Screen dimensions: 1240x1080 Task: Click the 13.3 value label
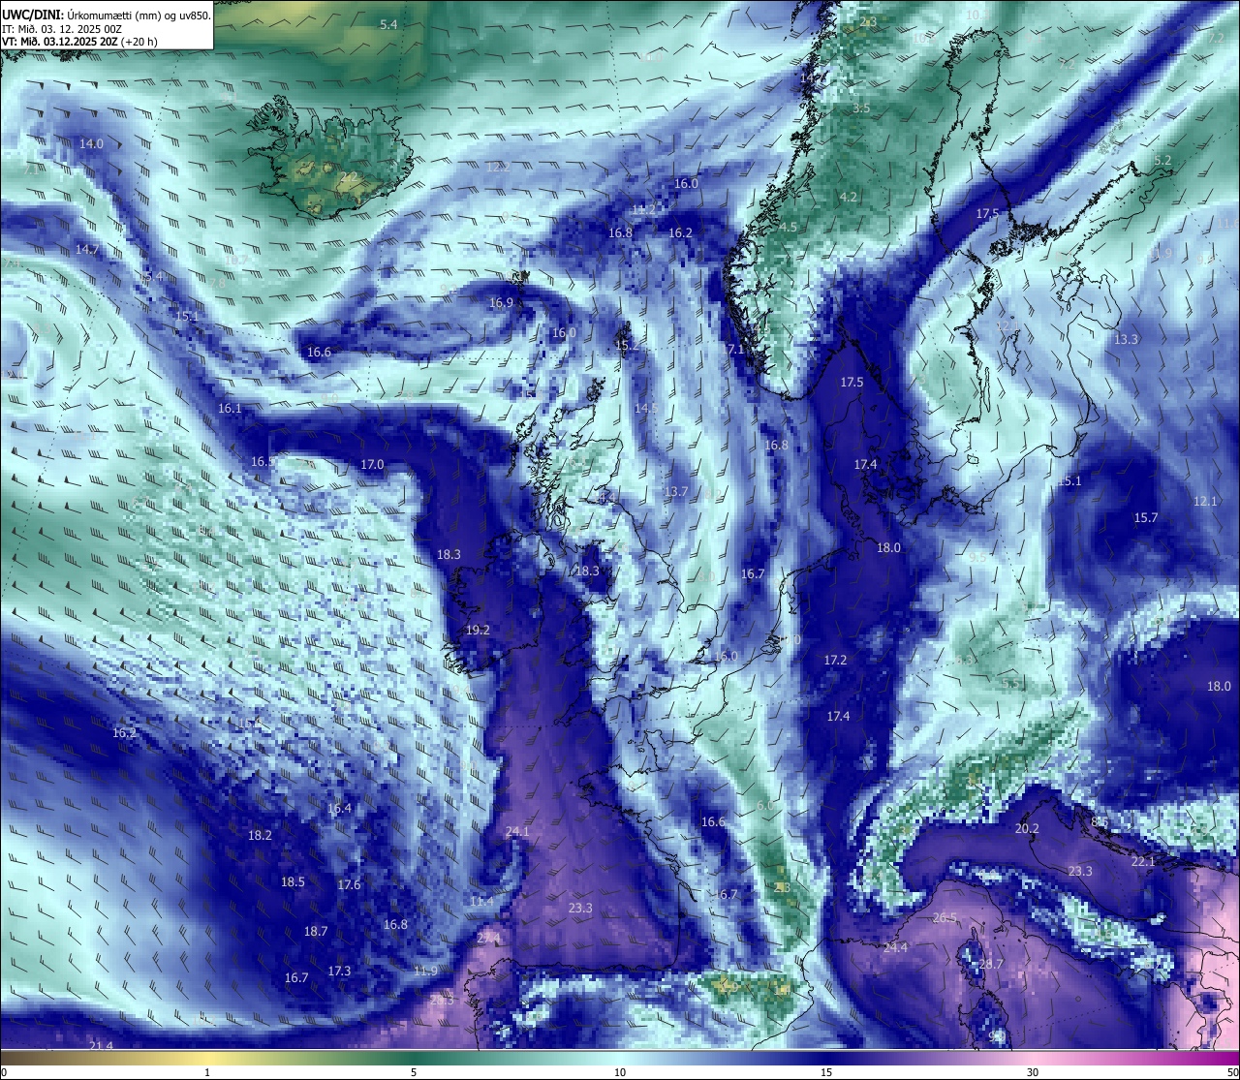click(x=1126, y=339)
